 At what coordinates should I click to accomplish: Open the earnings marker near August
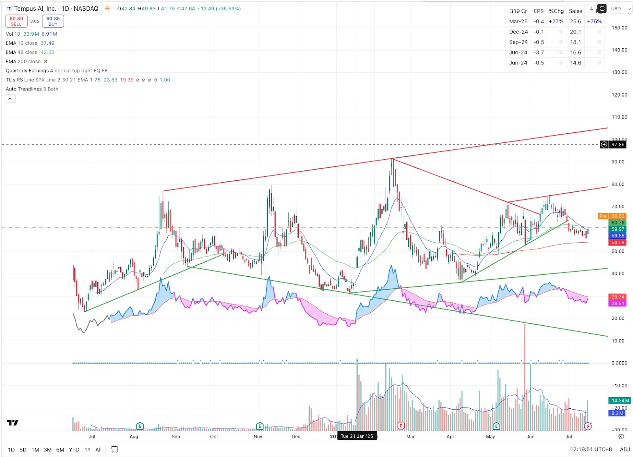pos(140,426)
